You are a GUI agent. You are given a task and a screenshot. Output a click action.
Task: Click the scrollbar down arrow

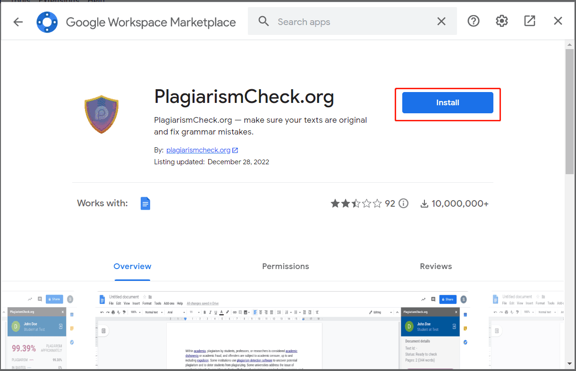569,364
